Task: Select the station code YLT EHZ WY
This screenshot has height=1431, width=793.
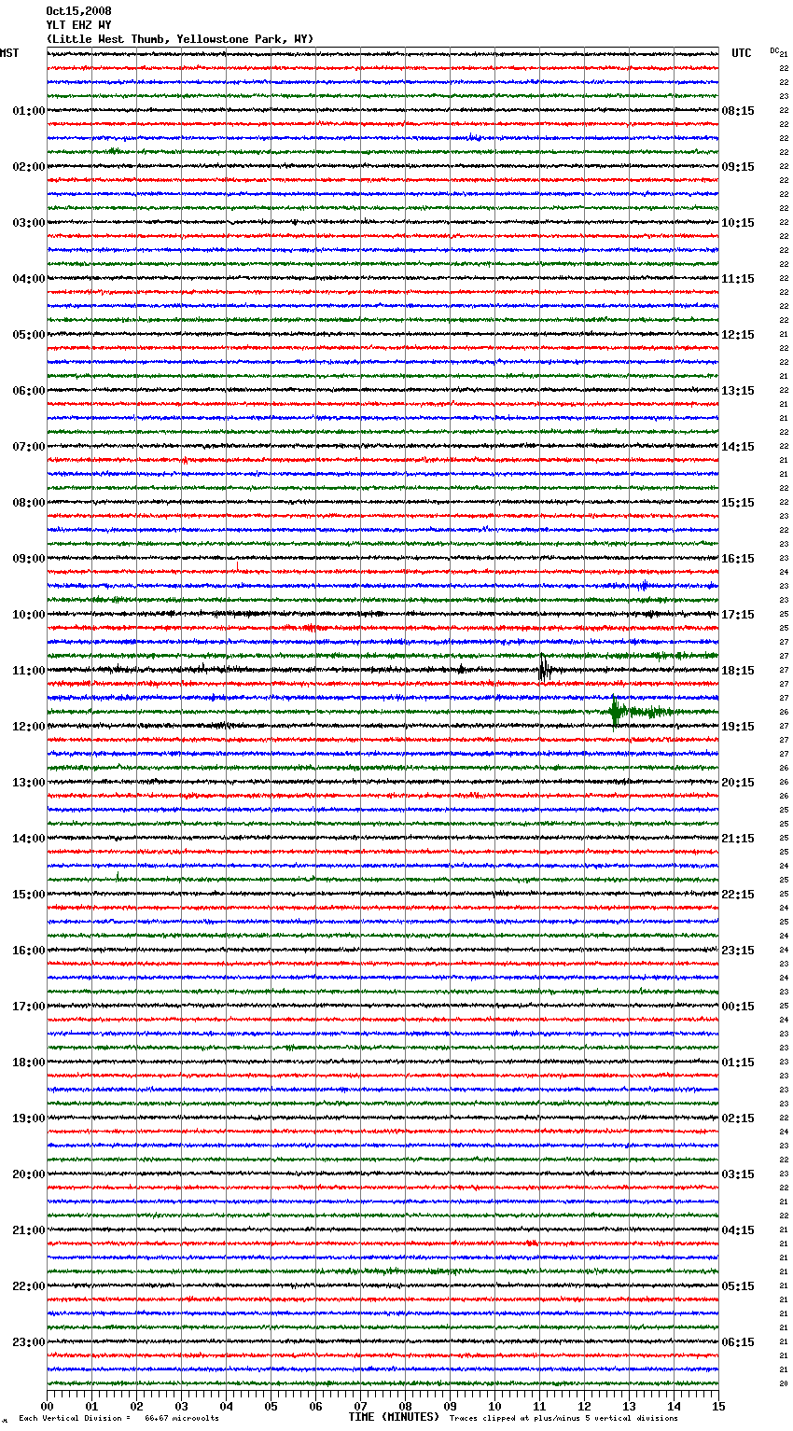Action: tap(78, 25)
